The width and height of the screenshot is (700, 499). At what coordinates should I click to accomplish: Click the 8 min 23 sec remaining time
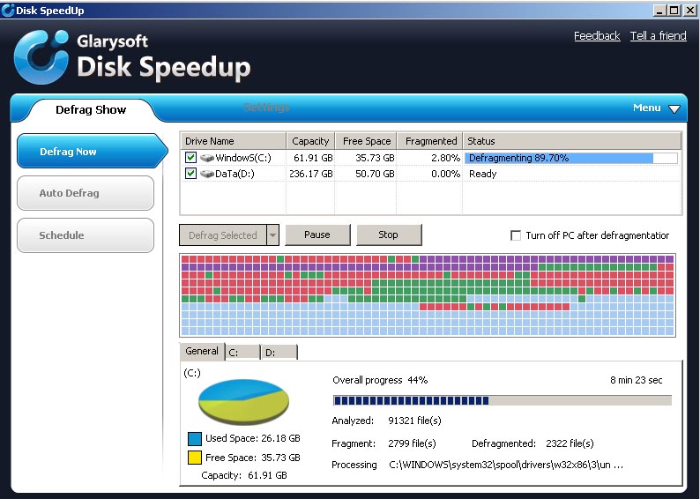pos(637,380)
